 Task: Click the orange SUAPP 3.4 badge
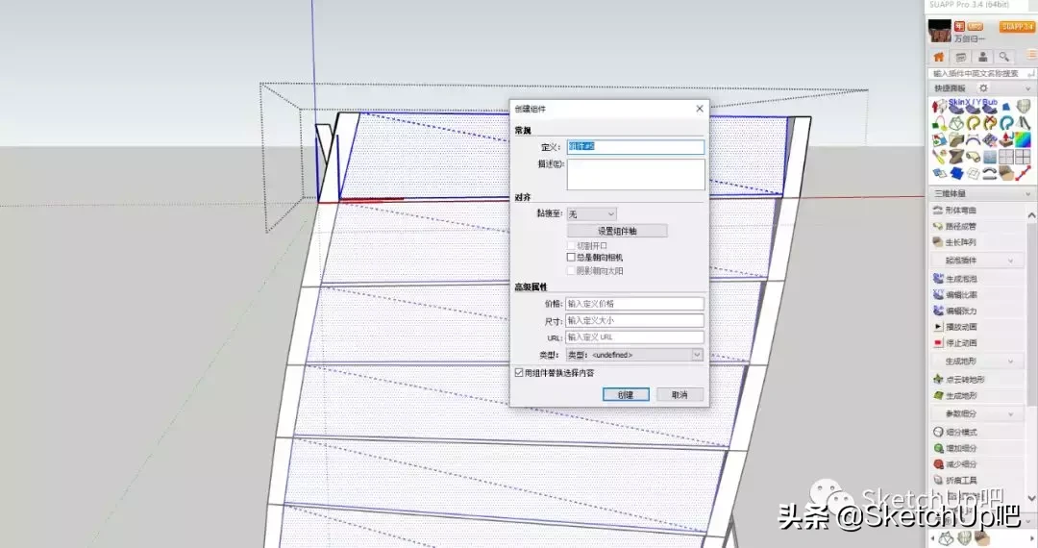point(1018,27)
